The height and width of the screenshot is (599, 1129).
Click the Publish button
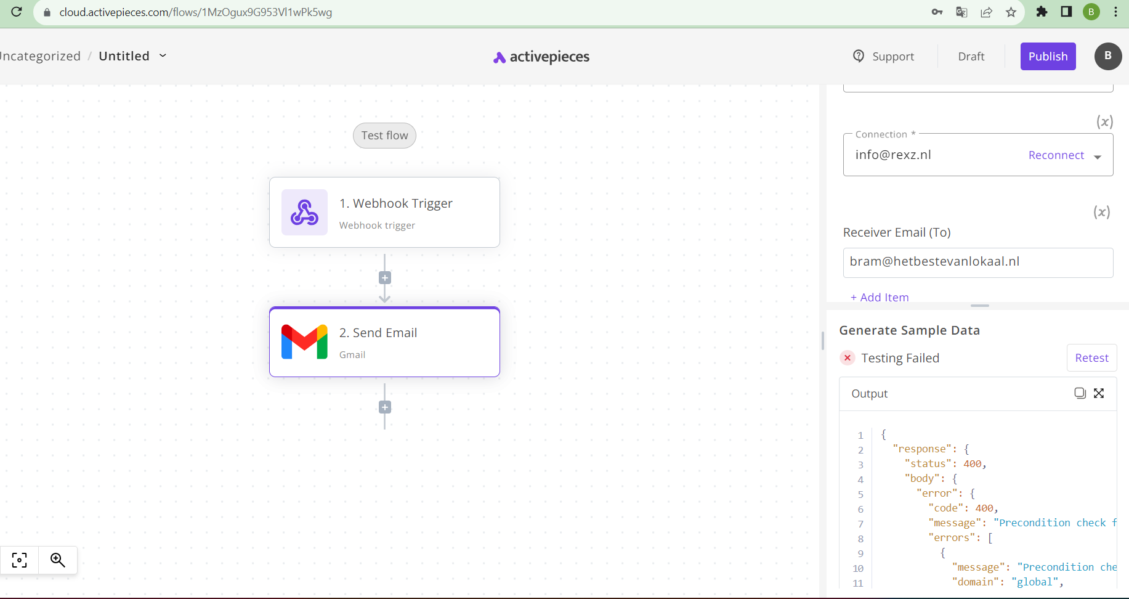(1048, 56)
